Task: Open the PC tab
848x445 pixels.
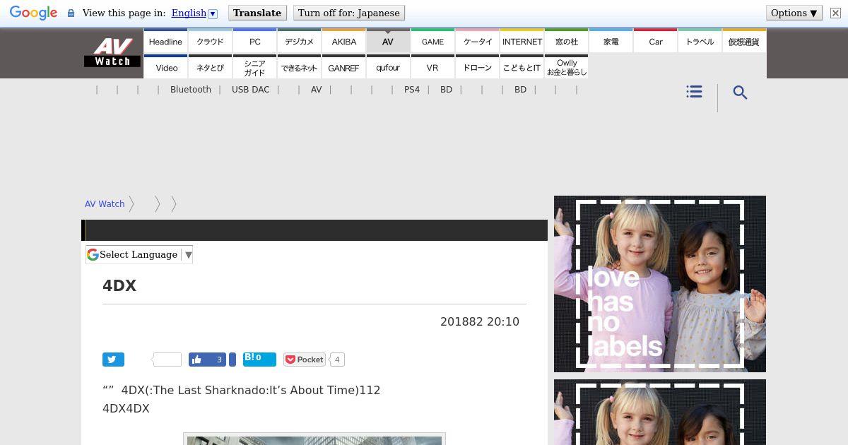Action: (x=254, y=41)
